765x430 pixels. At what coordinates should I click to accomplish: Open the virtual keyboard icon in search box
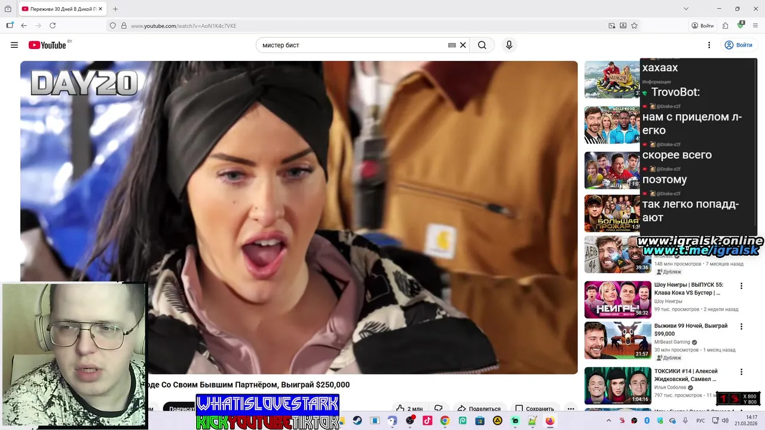[452, 45]
